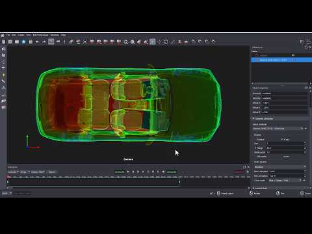The width and height of the screenshot is (312, 234).
Task: Click the horizontal scrollbar under the object list
Action: click(x=281, y=83)
